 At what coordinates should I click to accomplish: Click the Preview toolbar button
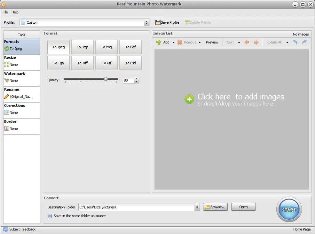point(212,42)
